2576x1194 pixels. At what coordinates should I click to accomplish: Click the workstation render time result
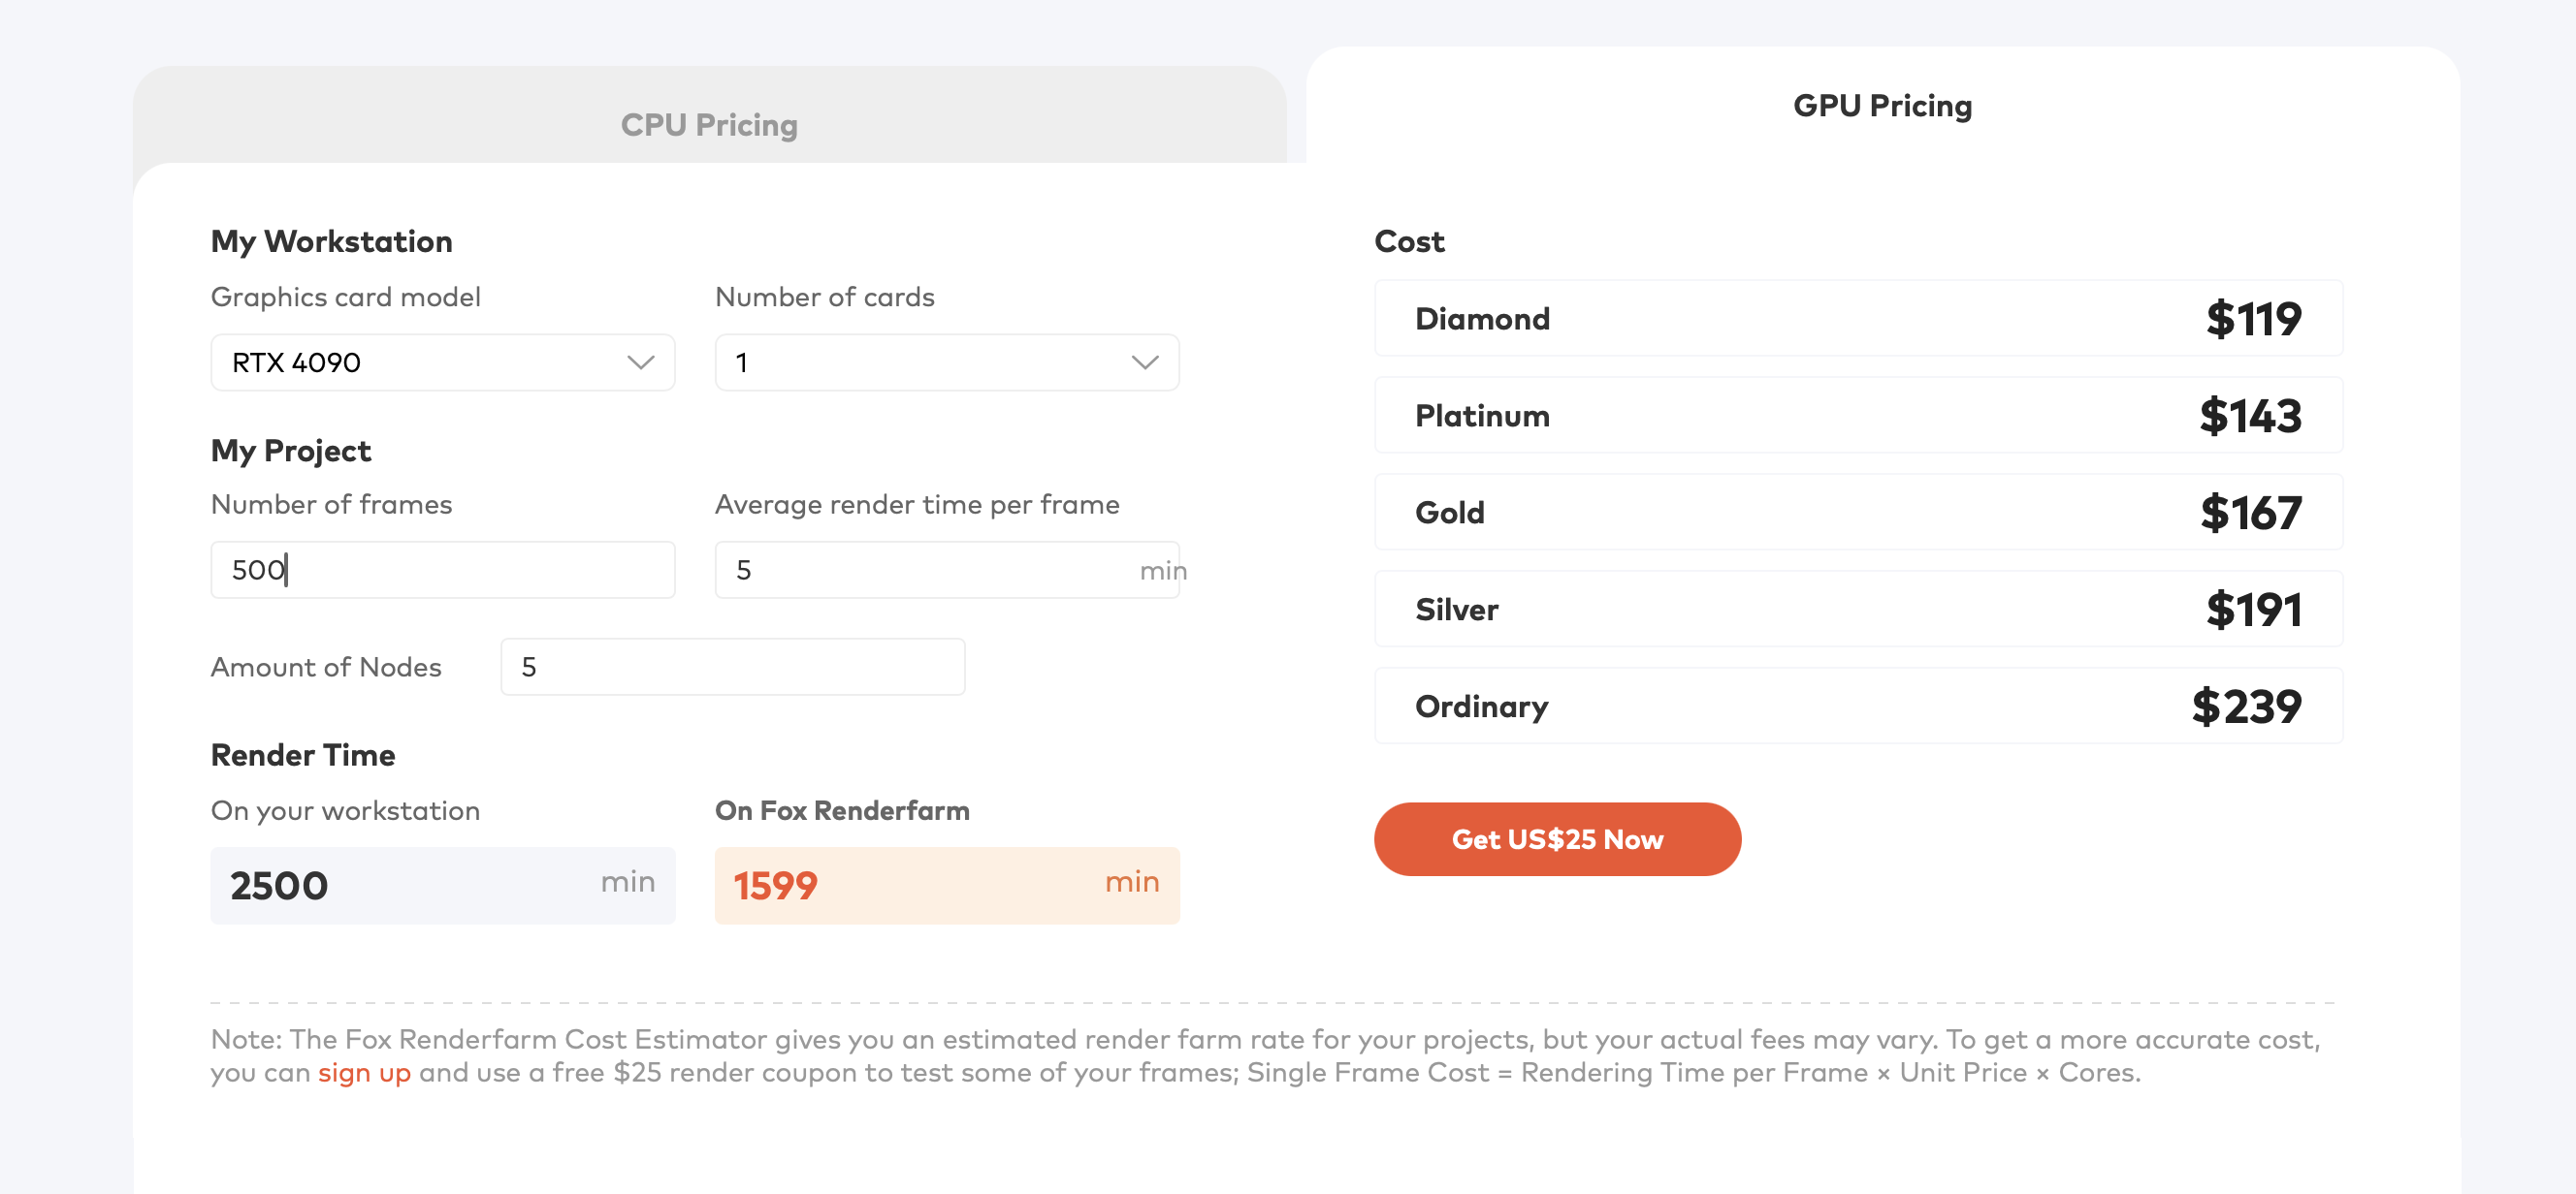click(x=441, y=884)
